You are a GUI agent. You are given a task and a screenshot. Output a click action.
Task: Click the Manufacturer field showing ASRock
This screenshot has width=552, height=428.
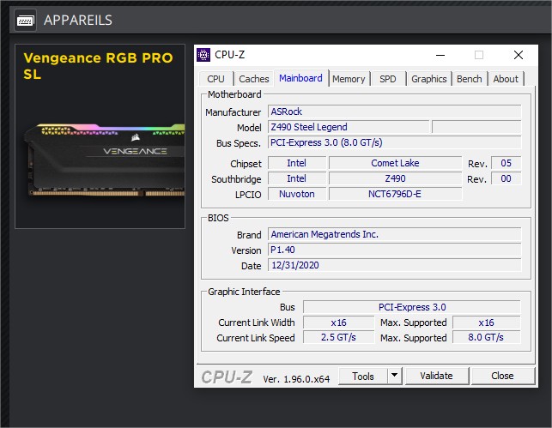tap(394, 112)
